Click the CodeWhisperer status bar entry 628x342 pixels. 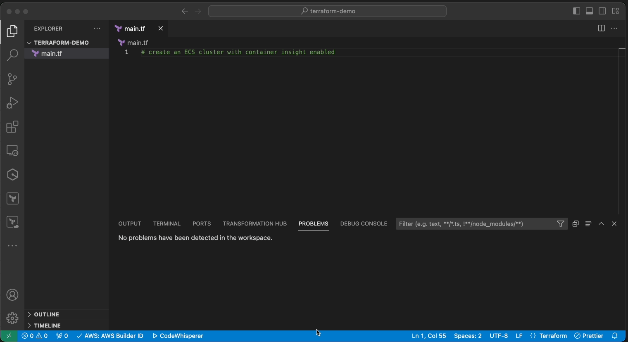point(178,336)
